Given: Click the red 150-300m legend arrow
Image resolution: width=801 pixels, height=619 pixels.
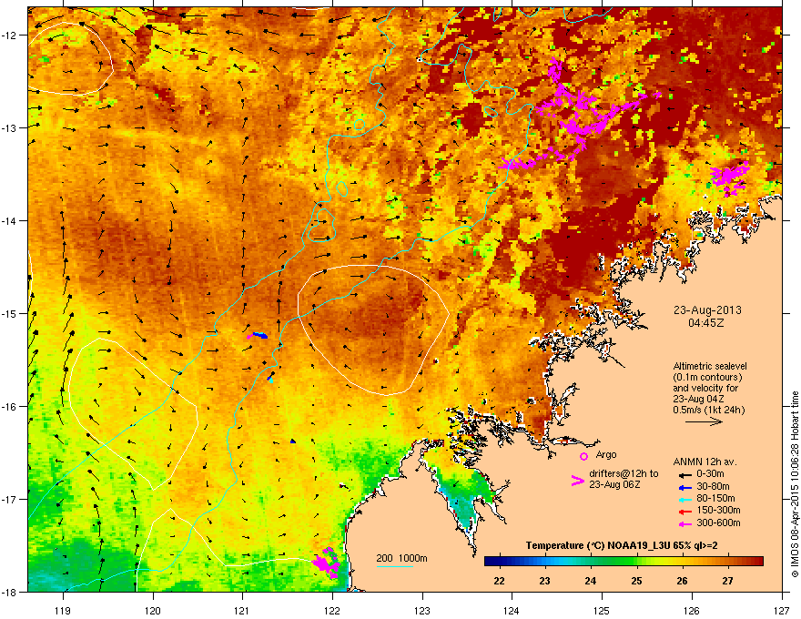Looking at the screenshot, I should coord(684,512).
